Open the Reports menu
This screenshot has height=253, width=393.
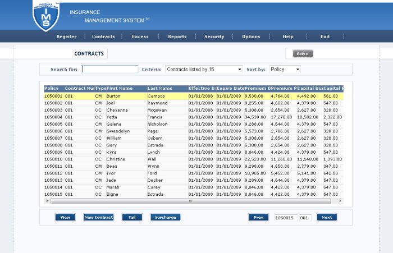(177, 36)
